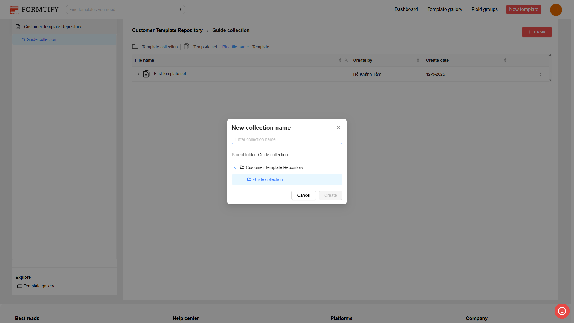Open the three-dot menu for First template set
The width and height of the screenshot is (574, 323).
(541, 74)
